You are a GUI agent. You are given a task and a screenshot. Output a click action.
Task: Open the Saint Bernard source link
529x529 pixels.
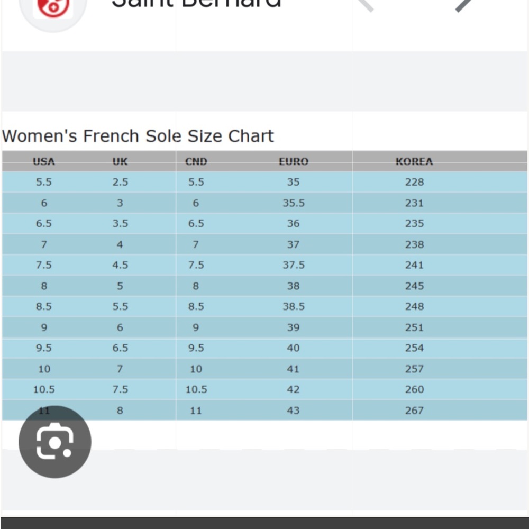pos(196,3)
